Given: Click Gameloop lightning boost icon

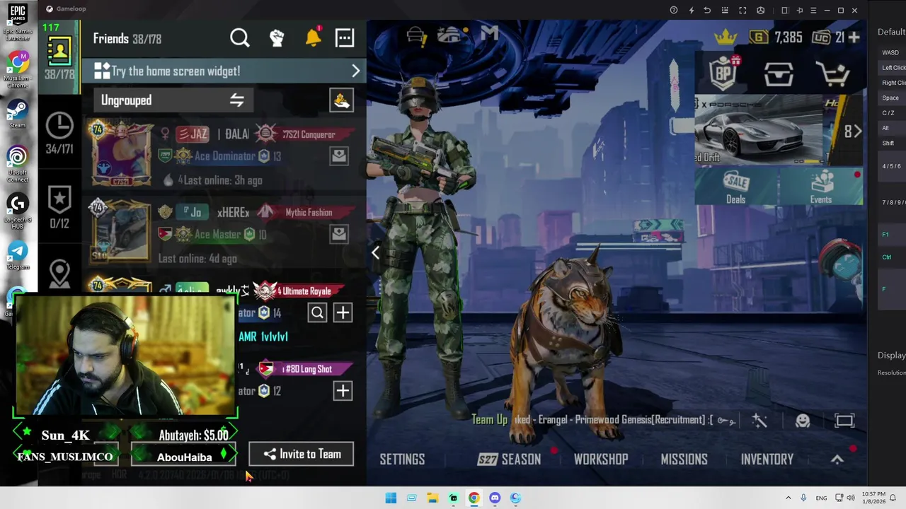Looking at the screenshot, I should pyautogui.click(x=692, y=10).
